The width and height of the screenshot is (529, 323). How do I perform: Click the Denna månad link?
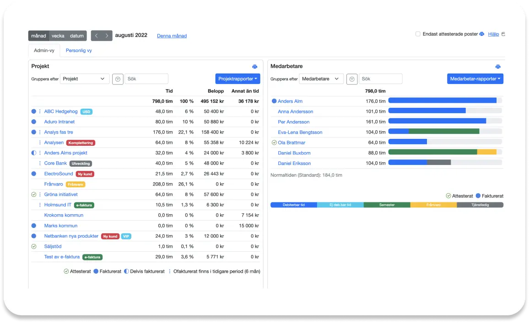click(x=172, y=36)
